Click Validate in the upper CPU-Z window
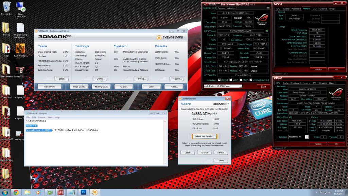Screen dimensions: 348x196 pos(318,69)
